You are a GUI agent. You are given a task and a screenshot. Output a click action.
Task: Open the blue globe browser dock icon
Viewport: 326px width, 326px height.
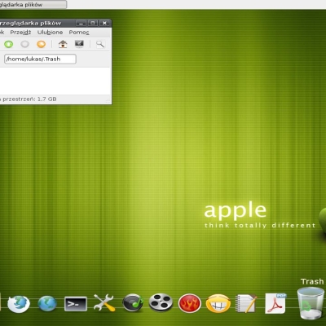47,303
